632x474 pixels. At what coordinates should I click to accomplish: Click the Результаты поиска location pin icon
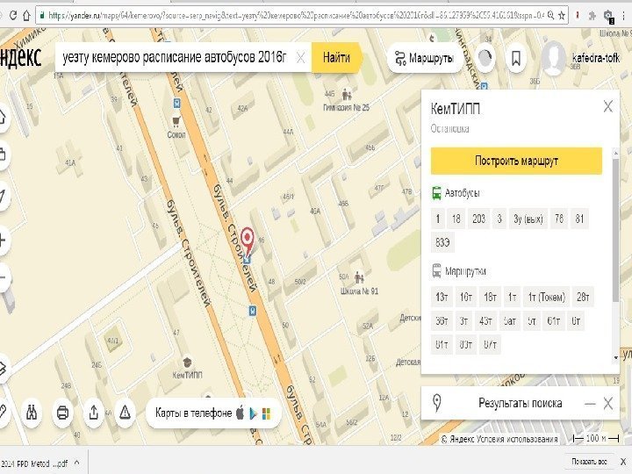(x=436, y=403)
